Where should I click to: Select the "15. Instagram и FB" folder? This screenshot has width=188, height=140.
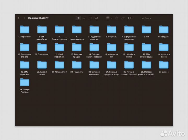111,47
